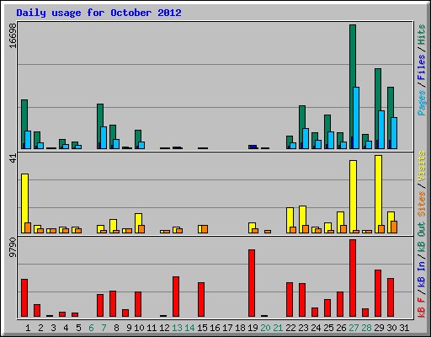Select day 29 on the x-axis
The width and height of the screenshot is (431, 337).
point(379,328)
